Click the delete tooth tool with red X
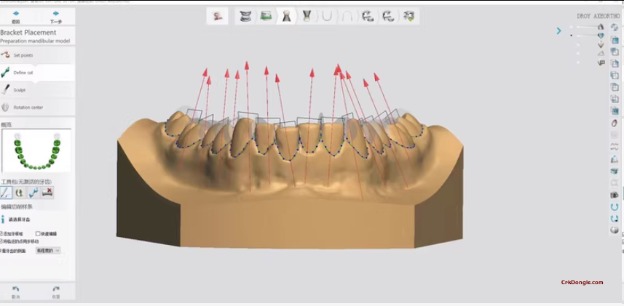Viewport: 624px width, 306px height. pos(47,193)
